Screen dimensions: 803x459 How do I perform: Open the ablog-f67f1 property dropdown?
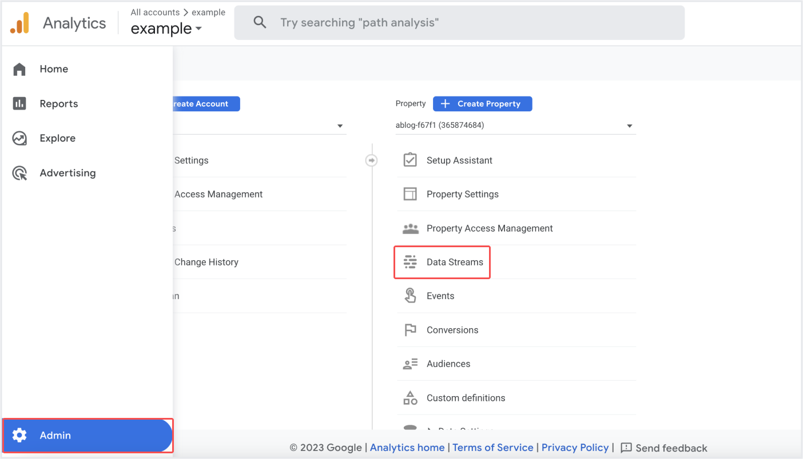click(515, 126)
